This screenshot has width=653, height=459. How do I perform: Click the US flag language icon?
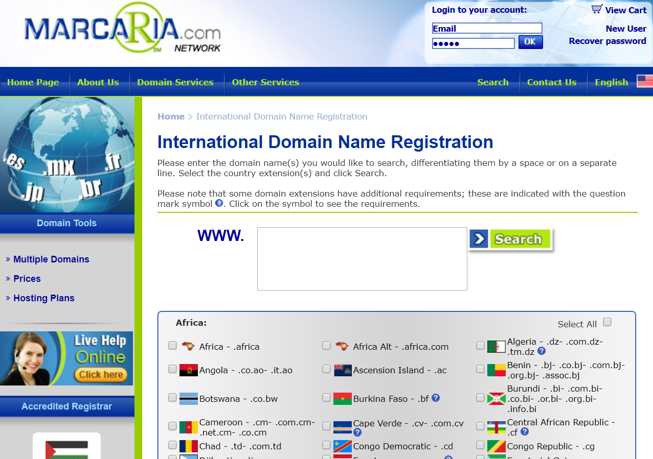pyautogui.click(x=645, y=82)
